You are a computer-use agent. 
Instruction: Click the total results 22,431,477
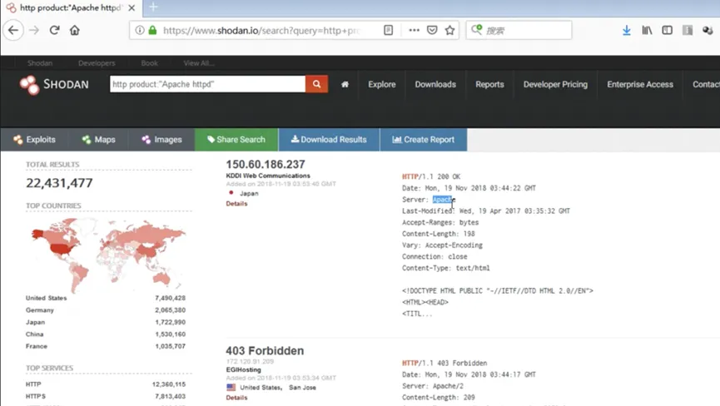pyautogui.click(x=59, y=183)
